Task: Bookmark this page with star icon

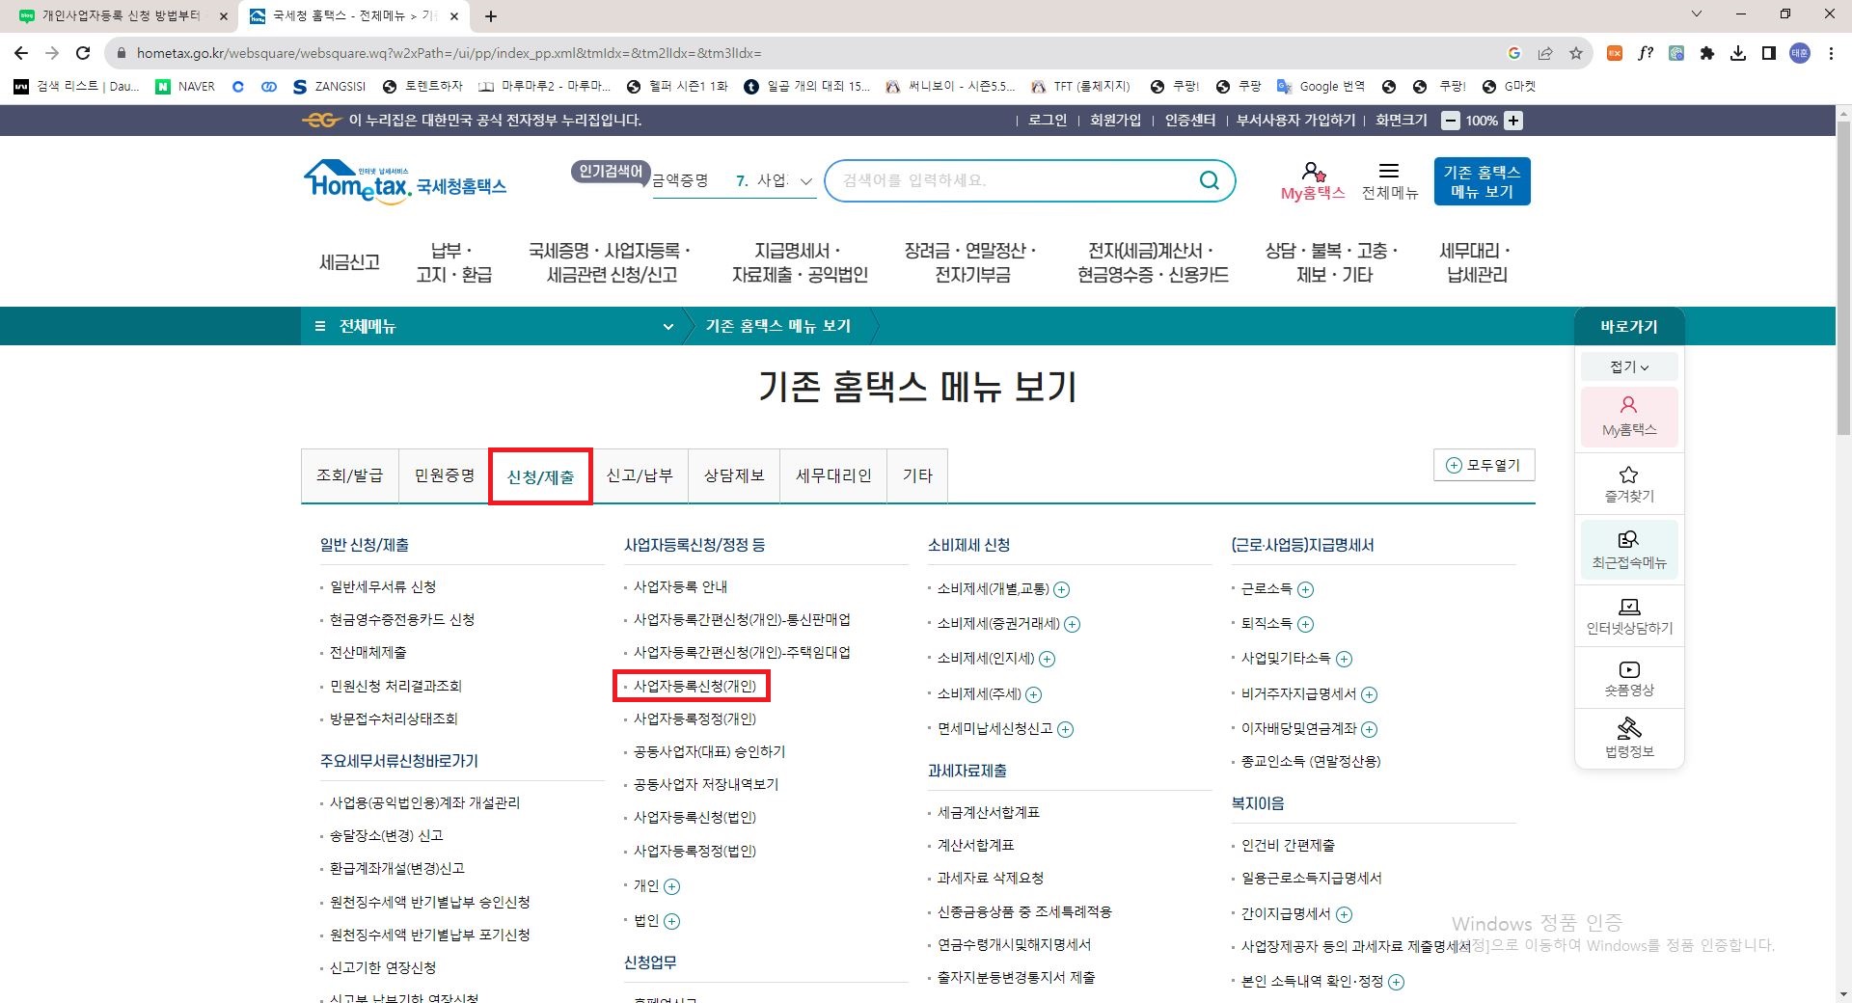Action: [x=1576, y=53]
